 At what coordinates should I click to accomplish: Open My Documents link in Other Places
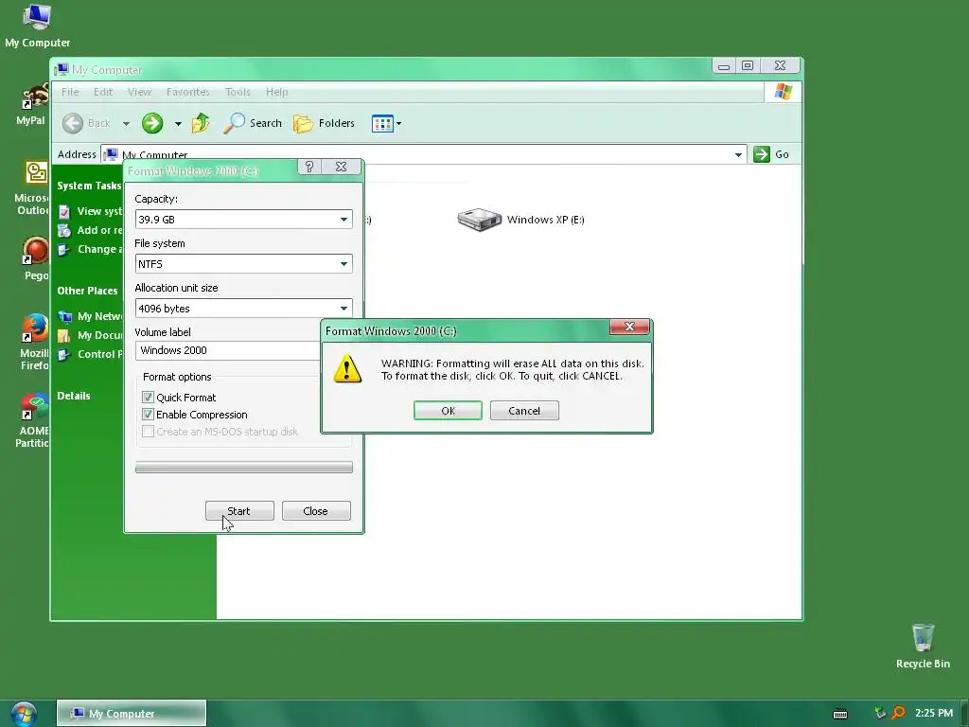point(90,335)
